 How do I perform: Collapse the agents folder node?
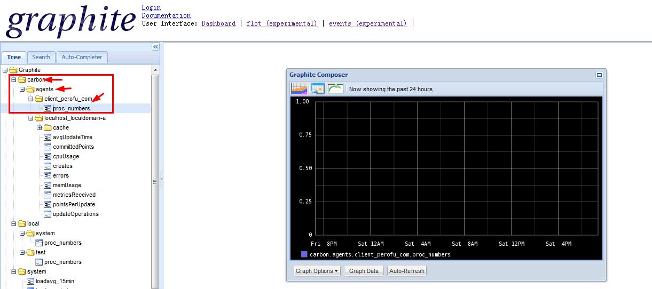22,89
